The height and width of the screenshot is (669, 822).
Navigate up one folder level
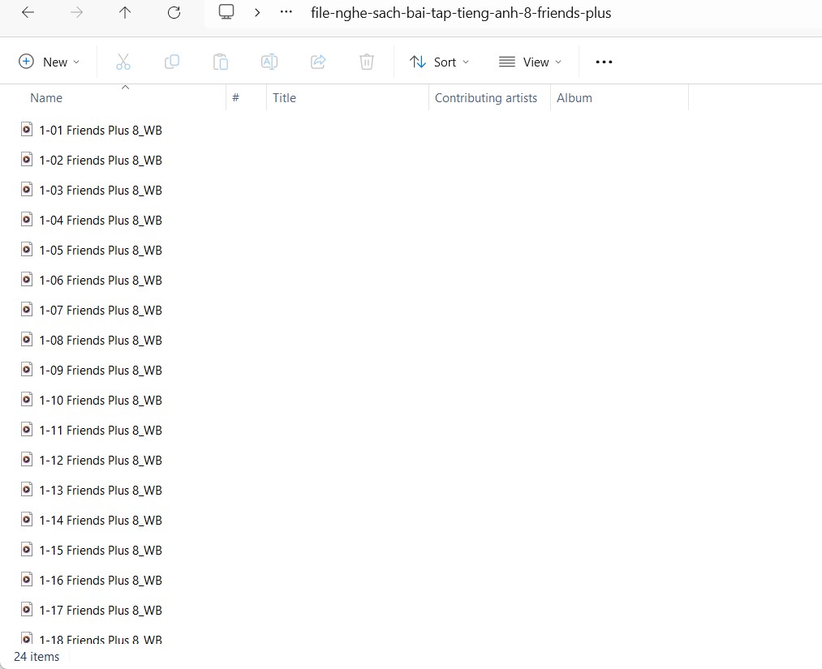pyautogui.click(x=125, y=12)
